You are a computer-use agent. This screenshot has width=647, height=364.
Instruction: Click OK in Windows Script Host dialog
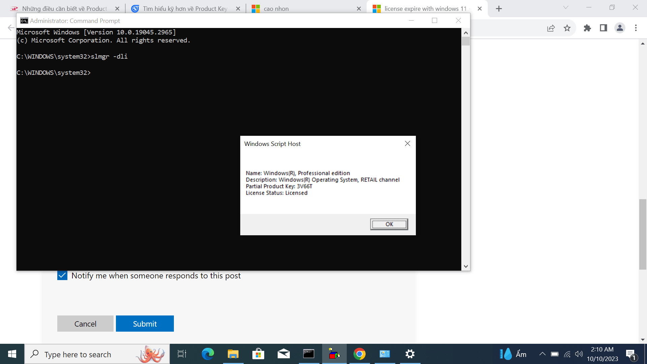click(389, 224)
